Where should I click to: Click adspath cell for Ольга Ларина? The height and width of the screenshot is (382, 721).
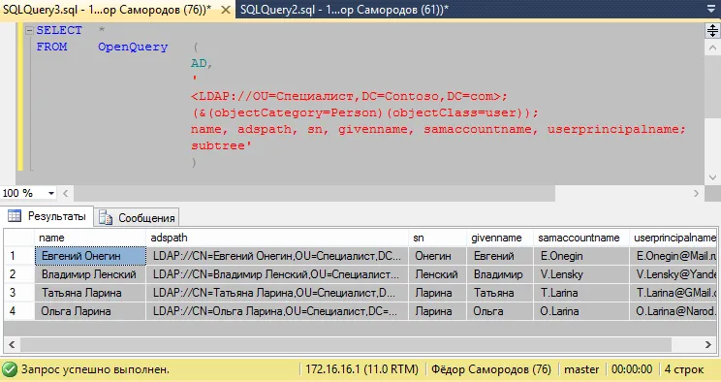277,311
